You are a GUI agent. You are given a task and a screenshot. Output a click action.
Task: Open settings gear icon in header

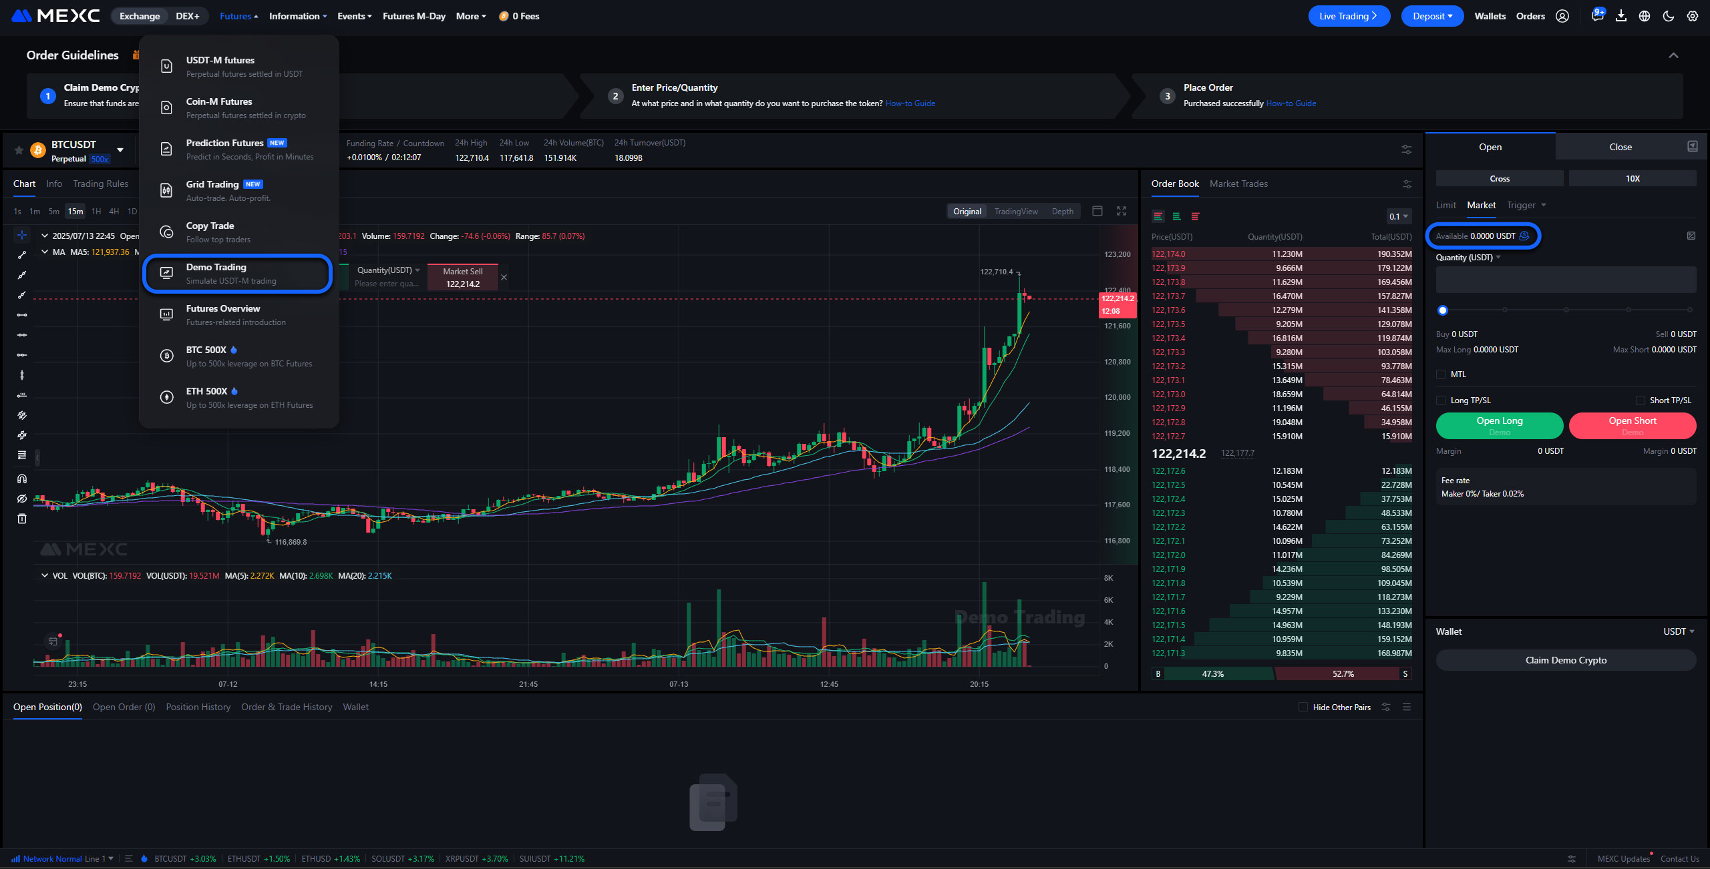tap(1693, 16)
